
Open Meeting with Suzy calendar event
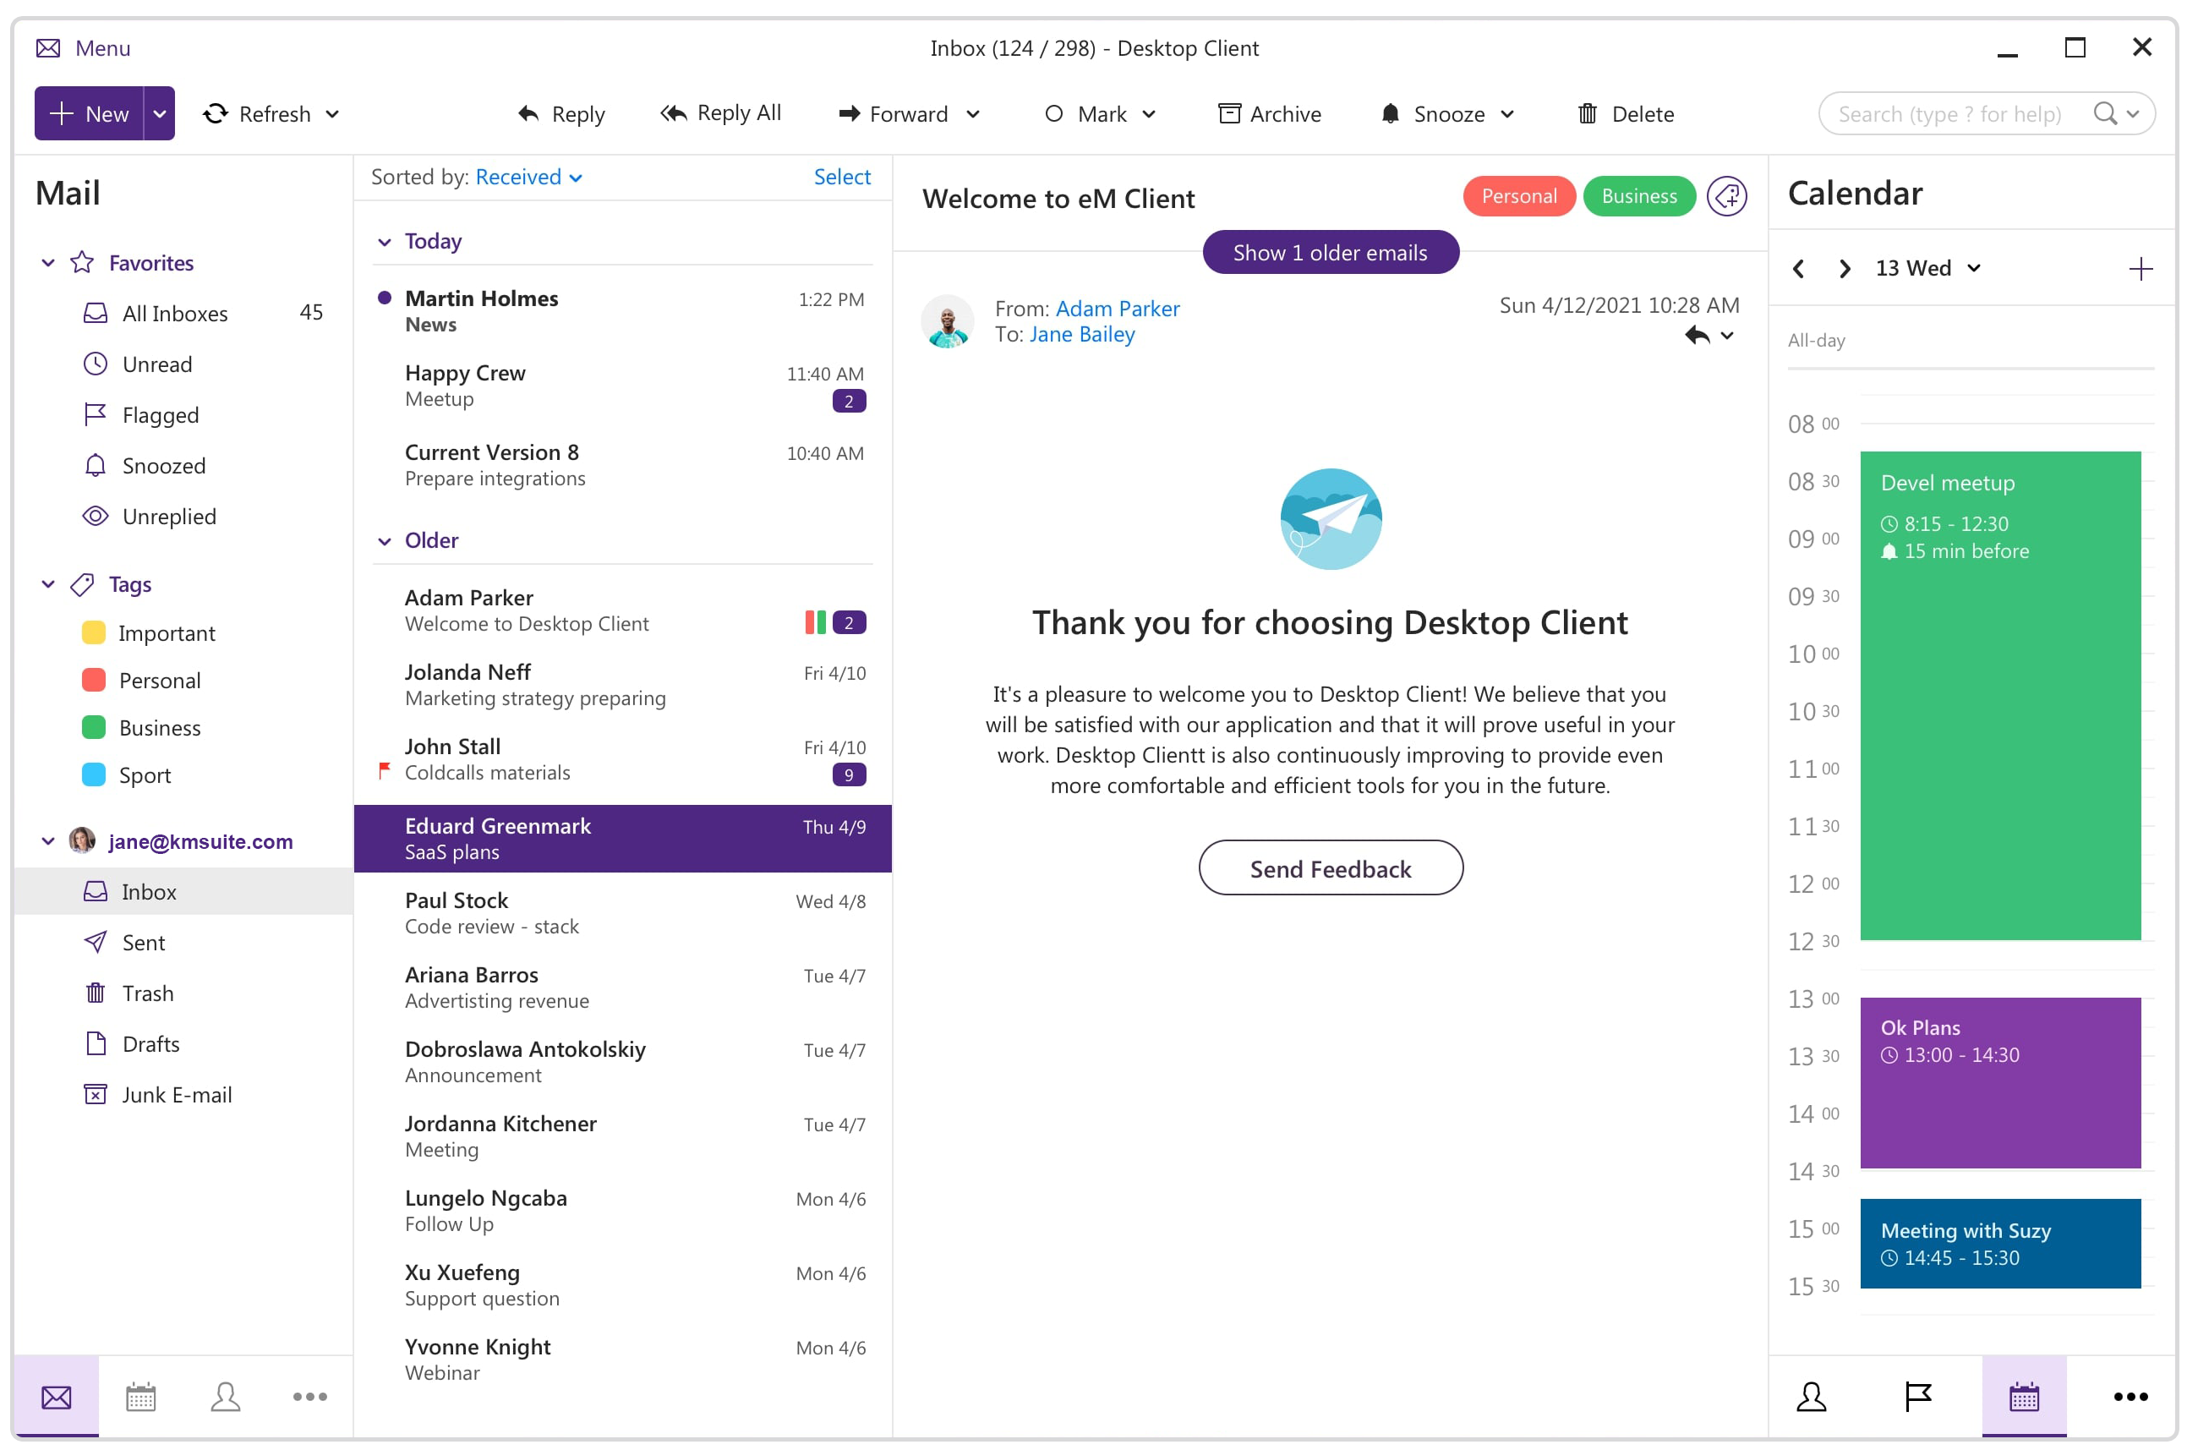tap(2000, 1244)
